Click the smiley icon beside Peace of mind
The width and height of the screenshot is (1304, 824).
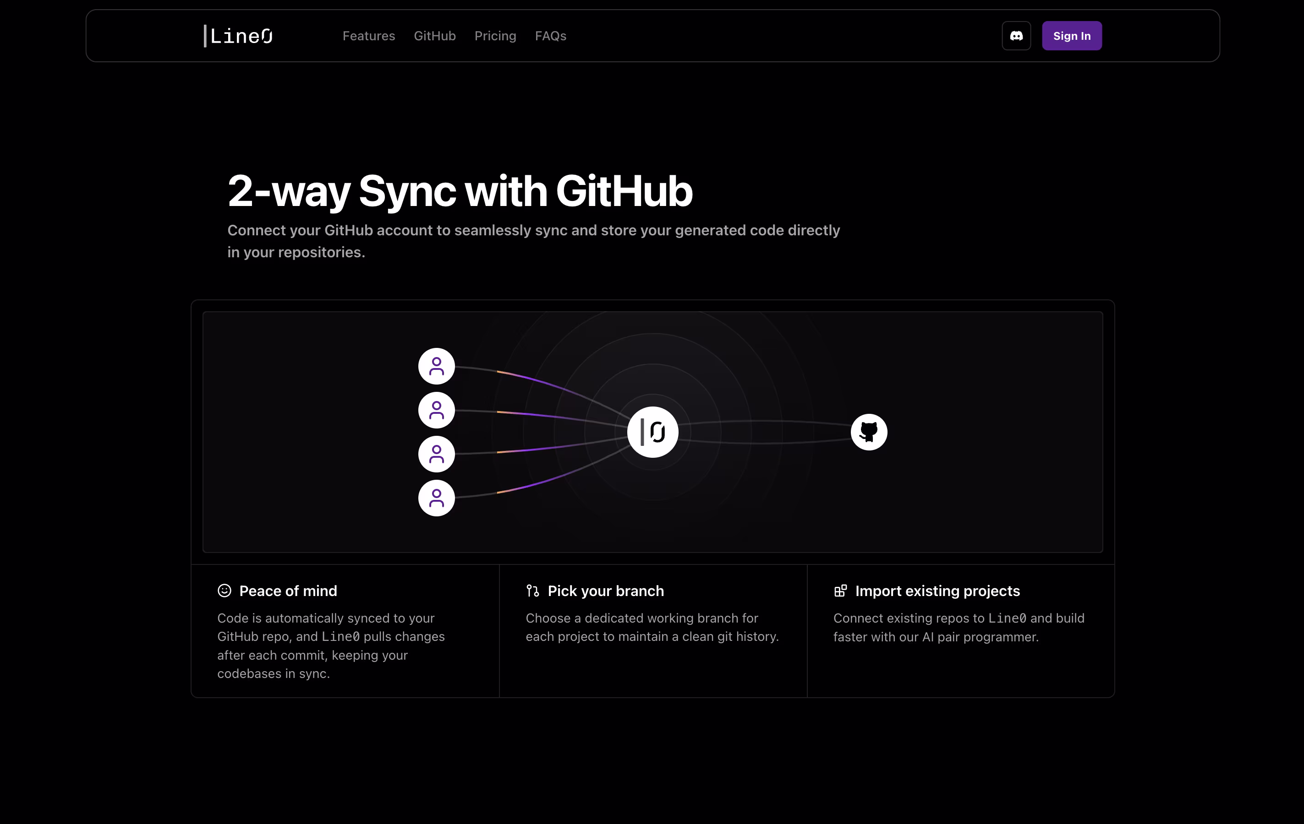pyautogui.click(x=224, y=590)
